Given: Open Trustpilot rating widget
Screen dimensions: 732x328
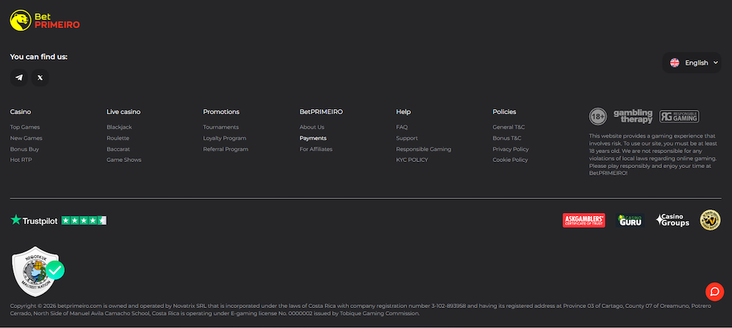Looking at the screenshot, I should (58, 220).
